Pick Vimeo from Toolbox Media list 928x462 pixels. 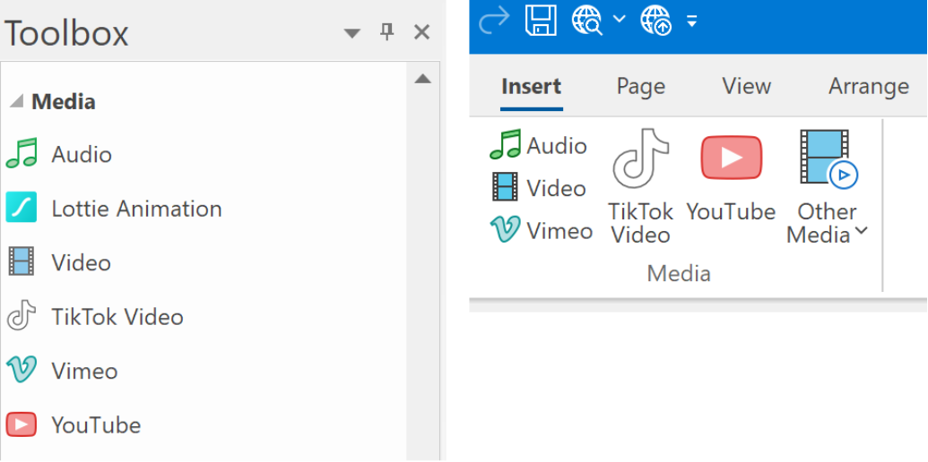(62, 371)
